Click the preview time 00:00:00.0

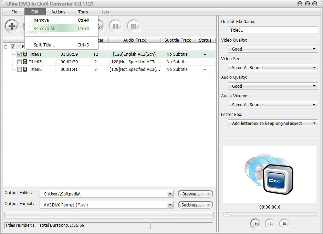[x=270, y=207]
